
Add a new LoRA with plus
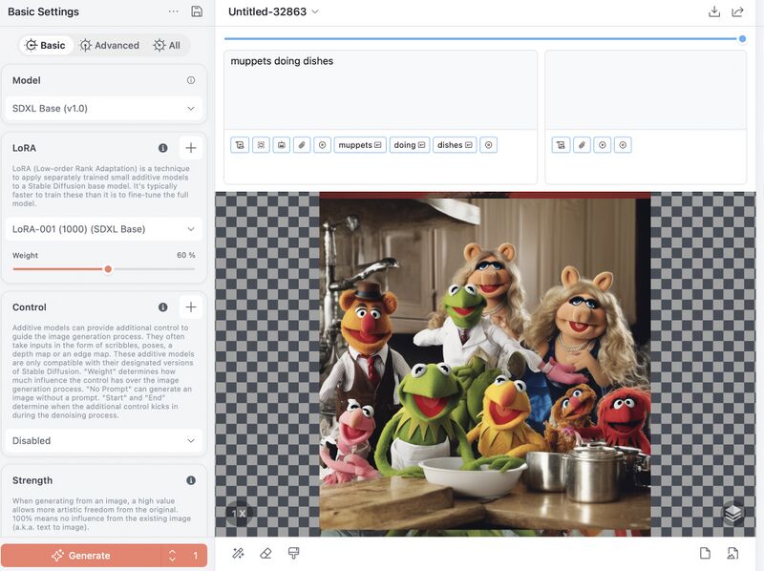(191, 148)
